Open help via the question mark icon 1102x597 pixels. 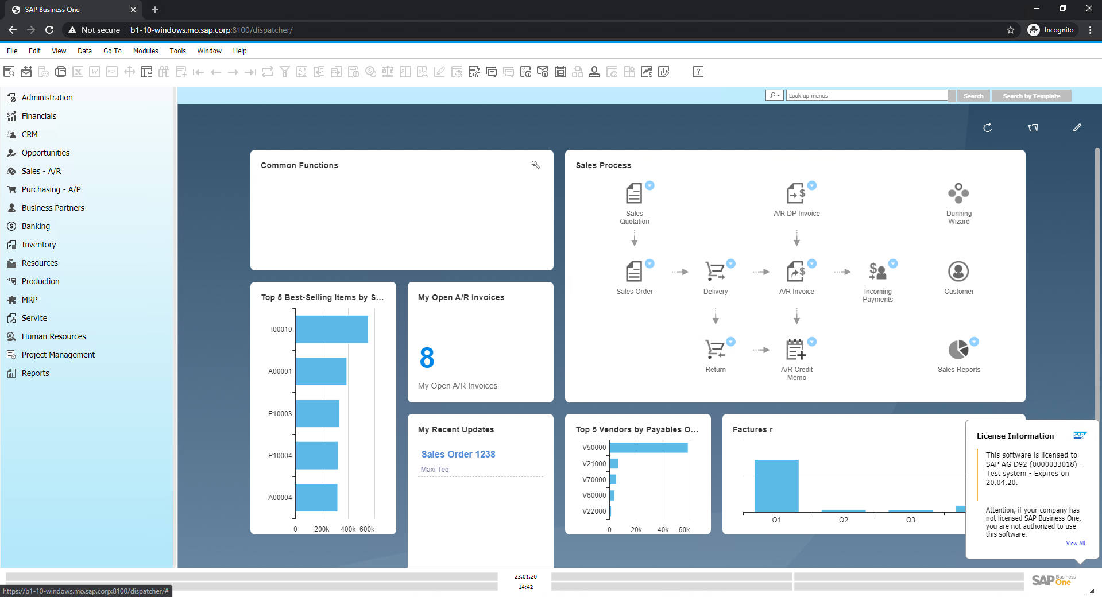click(698, 72)
